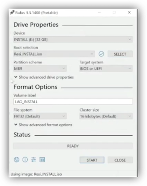This screenshot has width=147, height=186.
Task: Open the File system FAT32 dropdown
Action: (40, 116)
